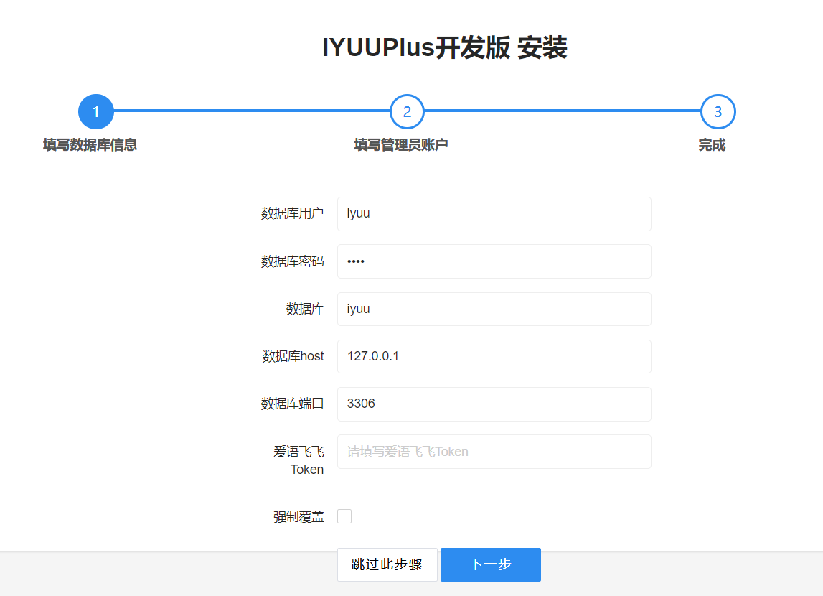Click step 2 circle in progress bar
Image resolution: width=823 pixels, height=596 pixels.
407,111
